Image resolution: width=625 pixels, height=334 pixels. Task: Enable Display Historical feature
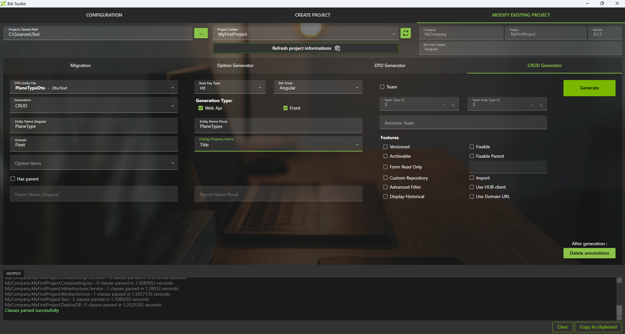(x=386, y=196)
